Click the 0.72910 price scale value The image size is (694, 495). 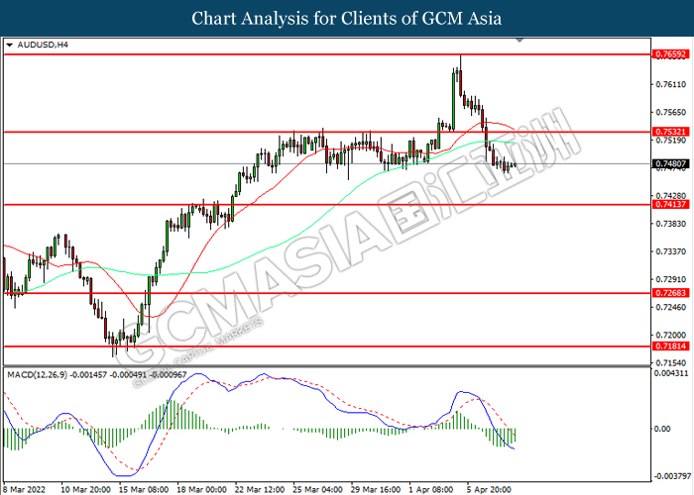(670, 279)
